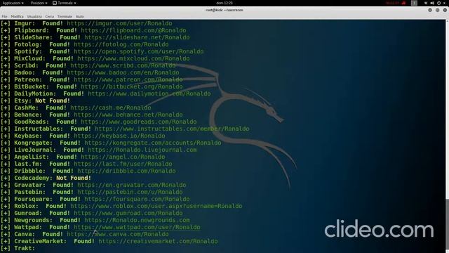
Task: Open the badoo.com/en/Ronaldo link
Action: coord(123,72)
